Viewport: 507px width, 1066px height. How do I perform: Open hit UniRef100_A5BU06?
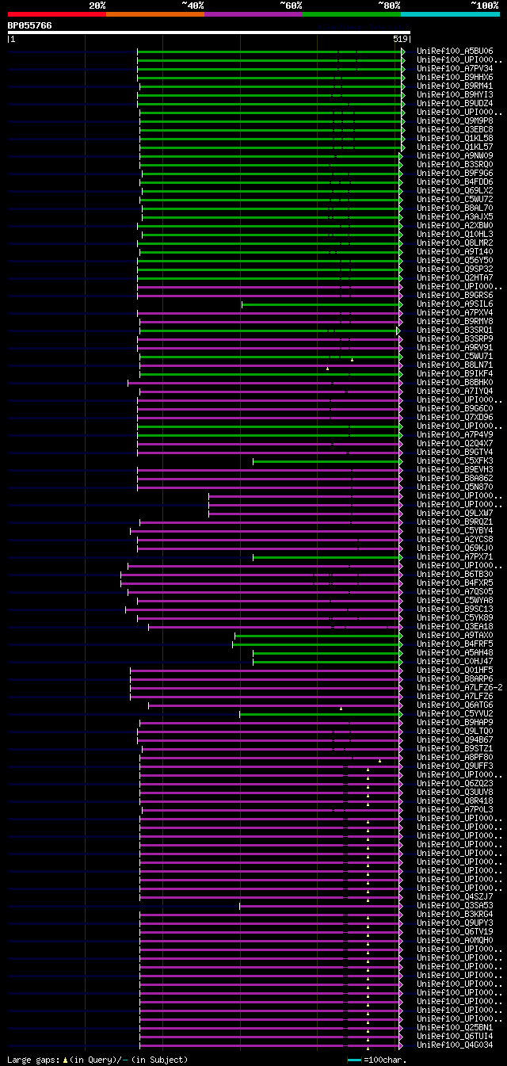[x=455, y=51]
